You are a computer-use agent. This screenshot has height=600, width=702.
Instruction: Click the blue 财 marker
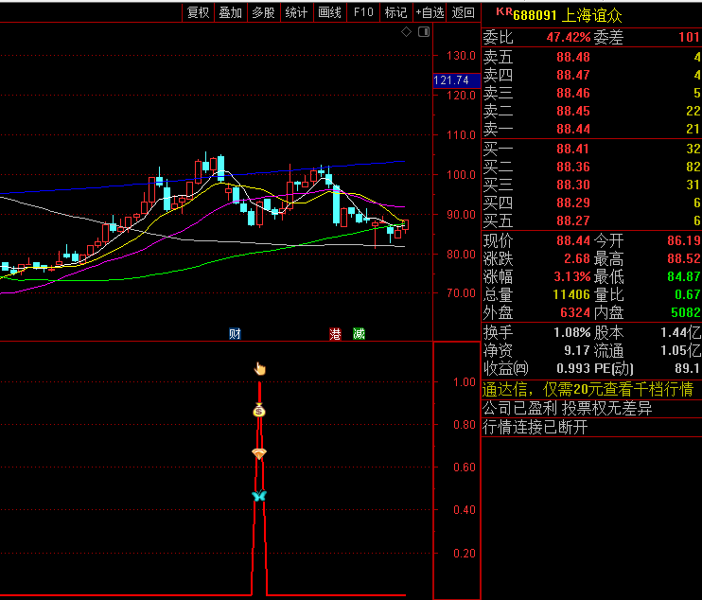(235, 333)
